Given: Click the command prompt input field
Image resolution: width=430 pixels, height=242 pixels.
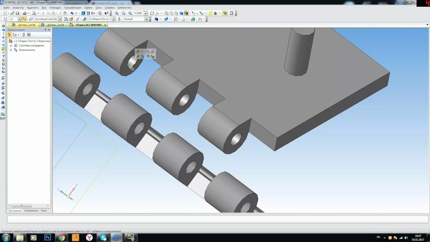Looking at the screenshot, I should click(x=218, y=219).
